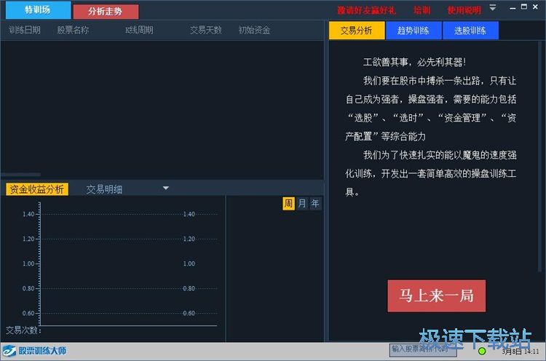
Task: Show the 资金收益分析 panel
Action: [37, 189]
